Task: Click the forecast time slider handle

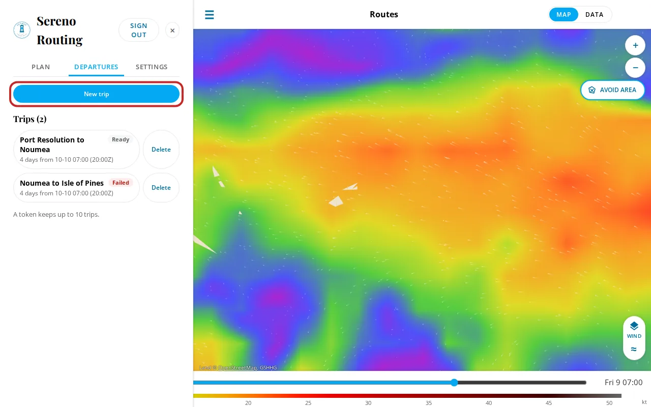Action: (x=454, y=383)
